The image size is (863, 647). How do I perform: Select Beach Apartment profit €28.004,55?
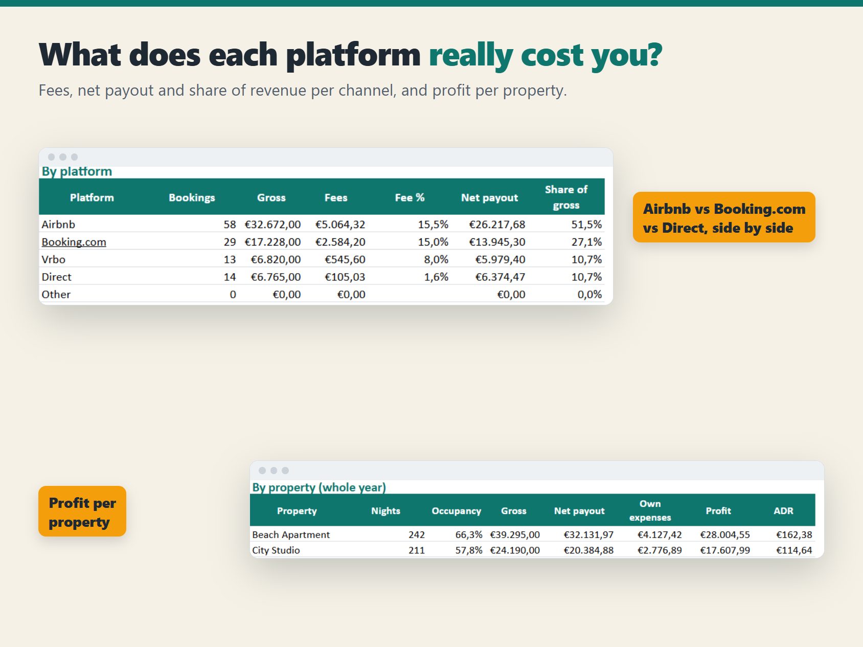pyautogui.click(x=725, y=534)
